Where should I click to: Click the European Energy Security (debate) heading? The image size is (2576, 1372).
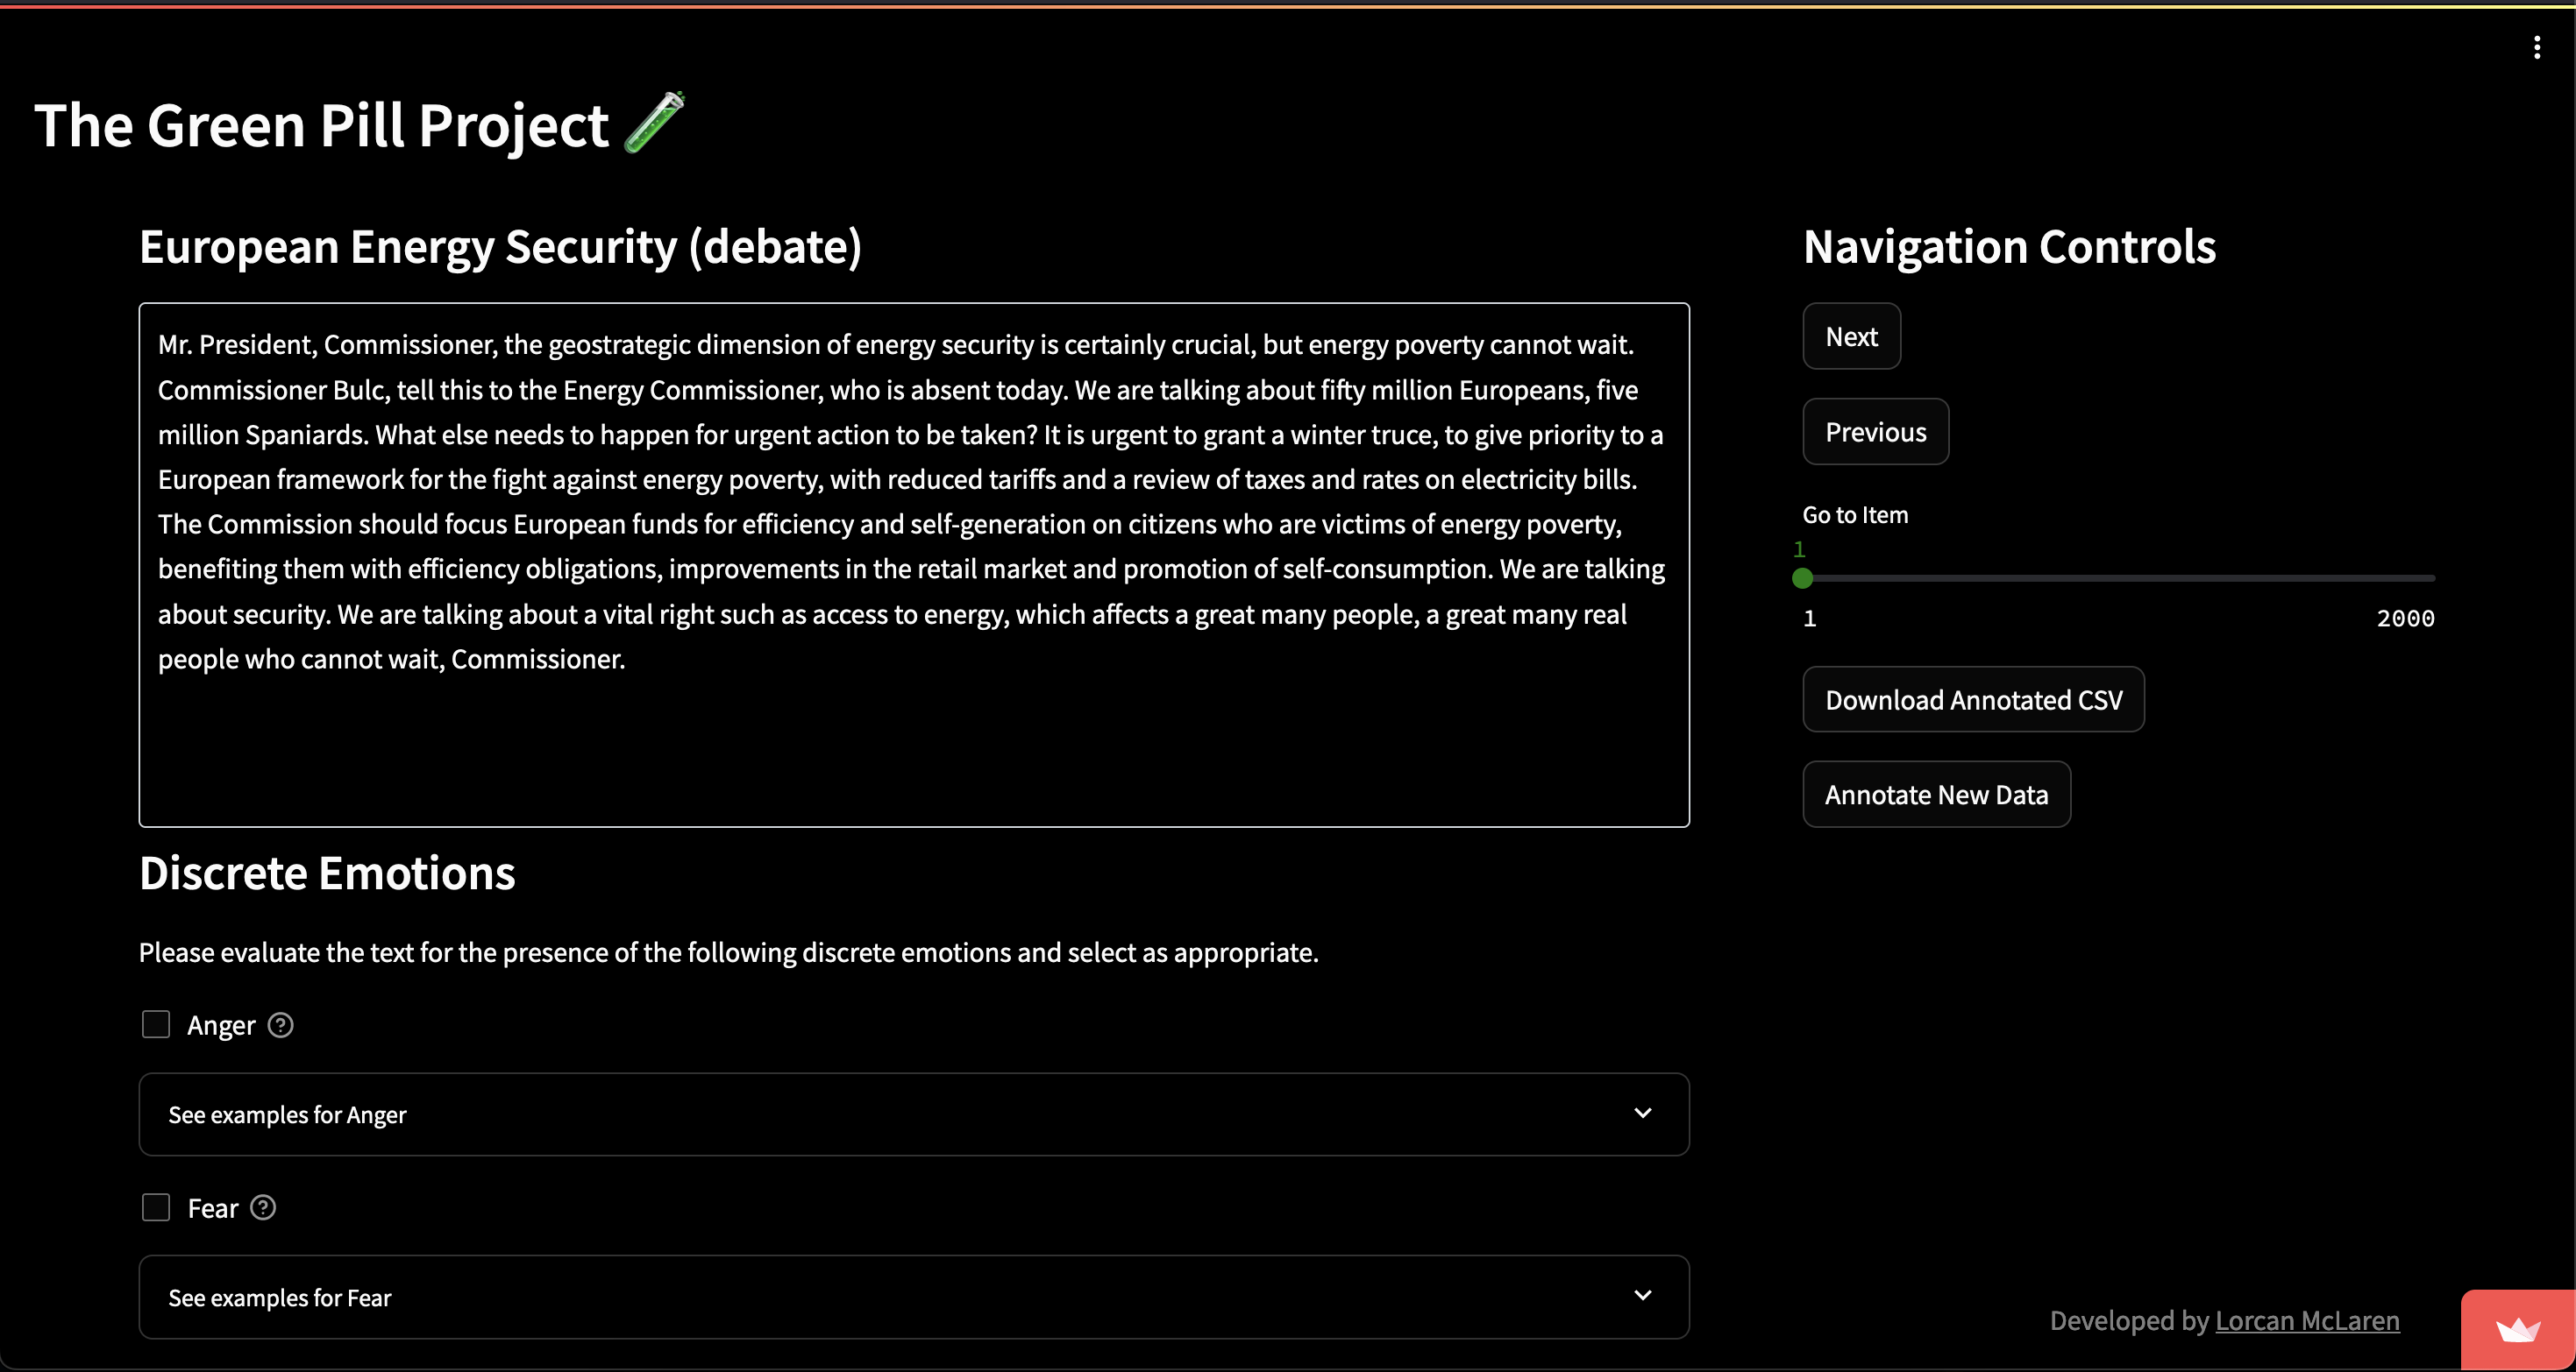[x=500, y=247]
